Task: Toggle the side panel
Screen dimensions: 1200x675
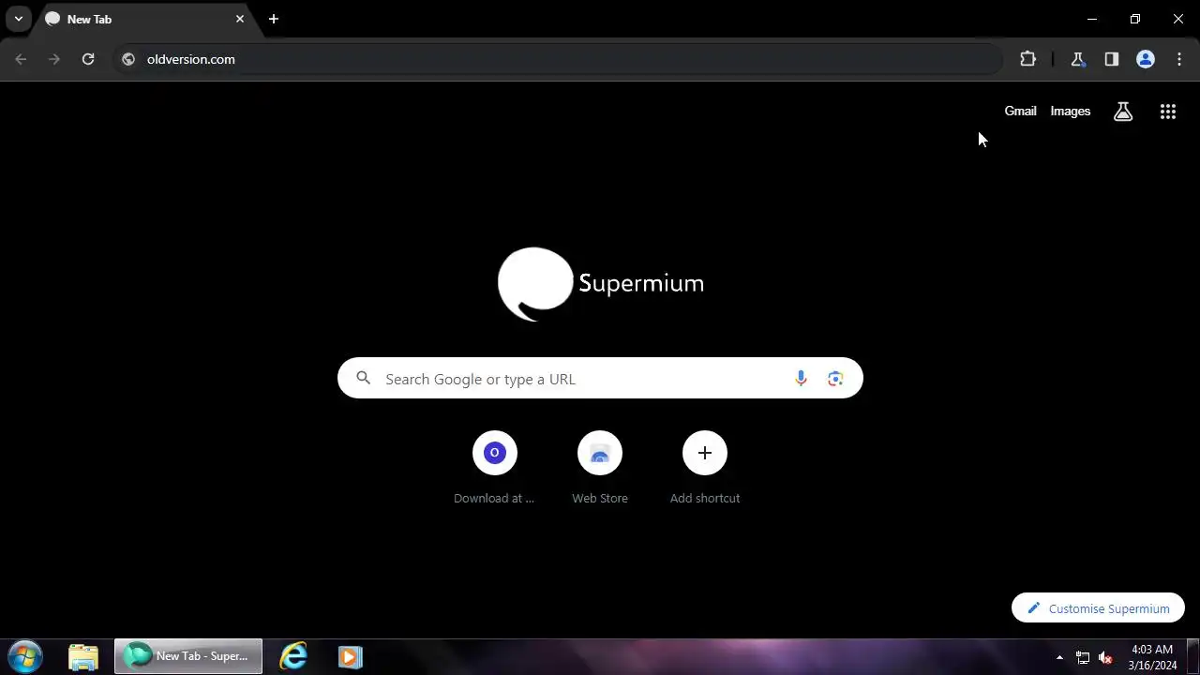Action: point(1112,59)
